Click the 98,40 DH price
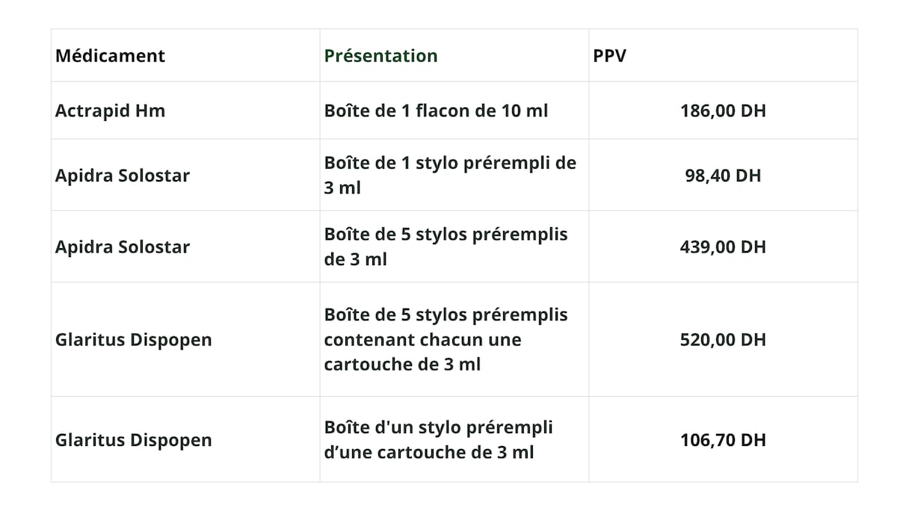This screenshot has width=909, height=511. point(723,176)
